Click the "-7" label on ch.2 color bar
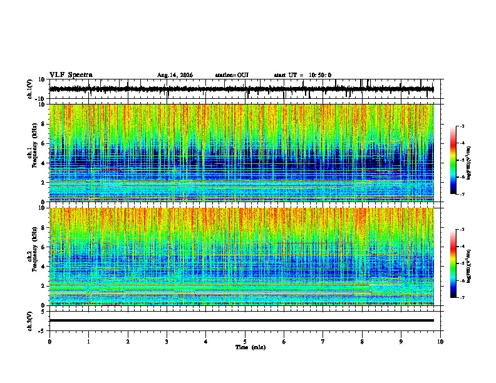Image resolution: width=496 pixels, height=383 pixels. (x=462, y=298)
